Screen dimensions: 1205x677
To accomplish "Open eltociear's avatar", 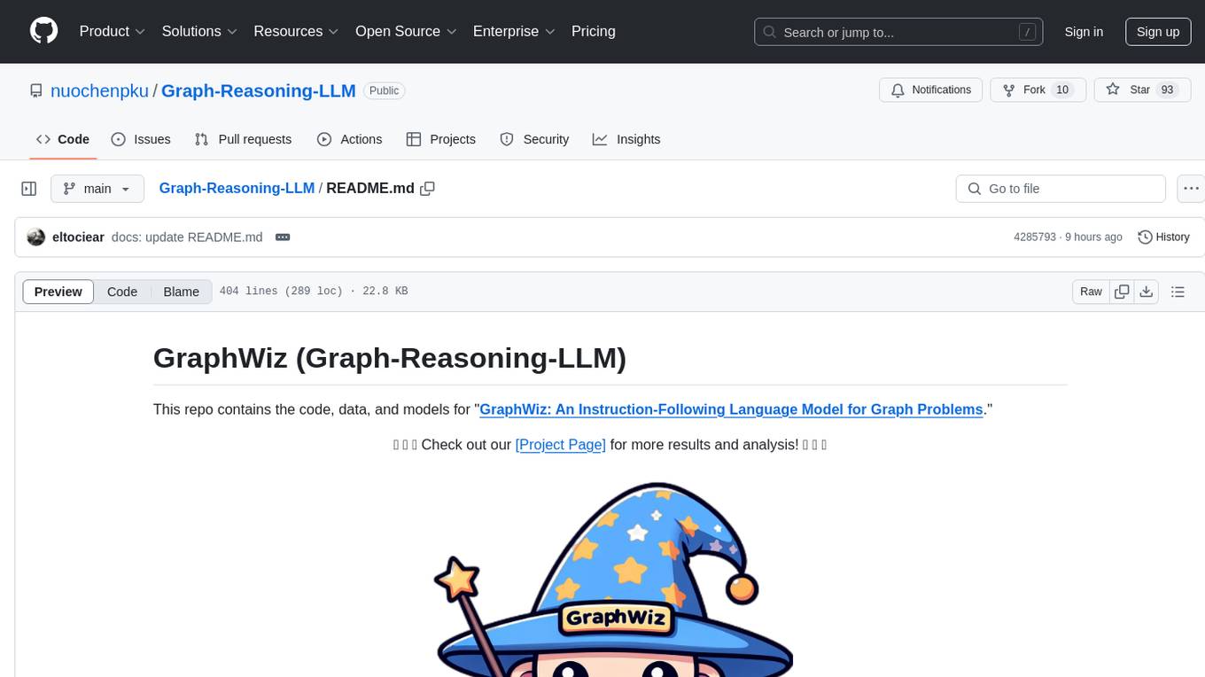I will 36,237.
